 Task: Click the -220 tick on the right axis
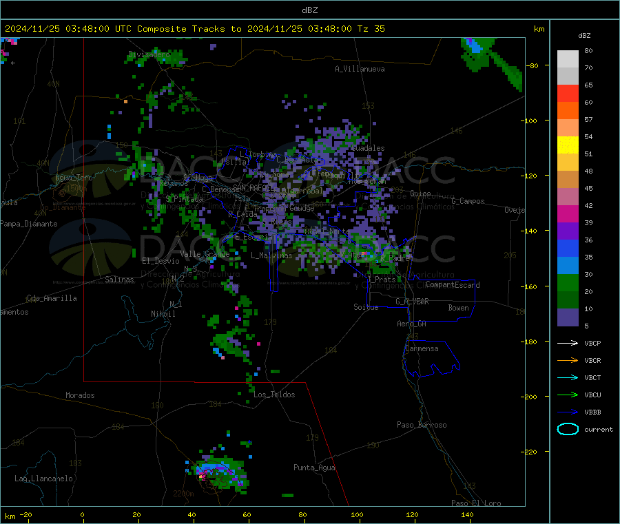[x=530, y=452]
